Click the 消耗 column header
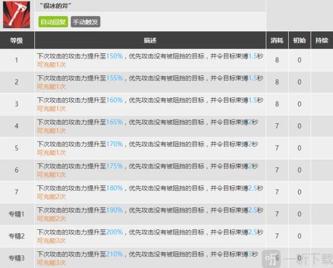 (277, 40)
